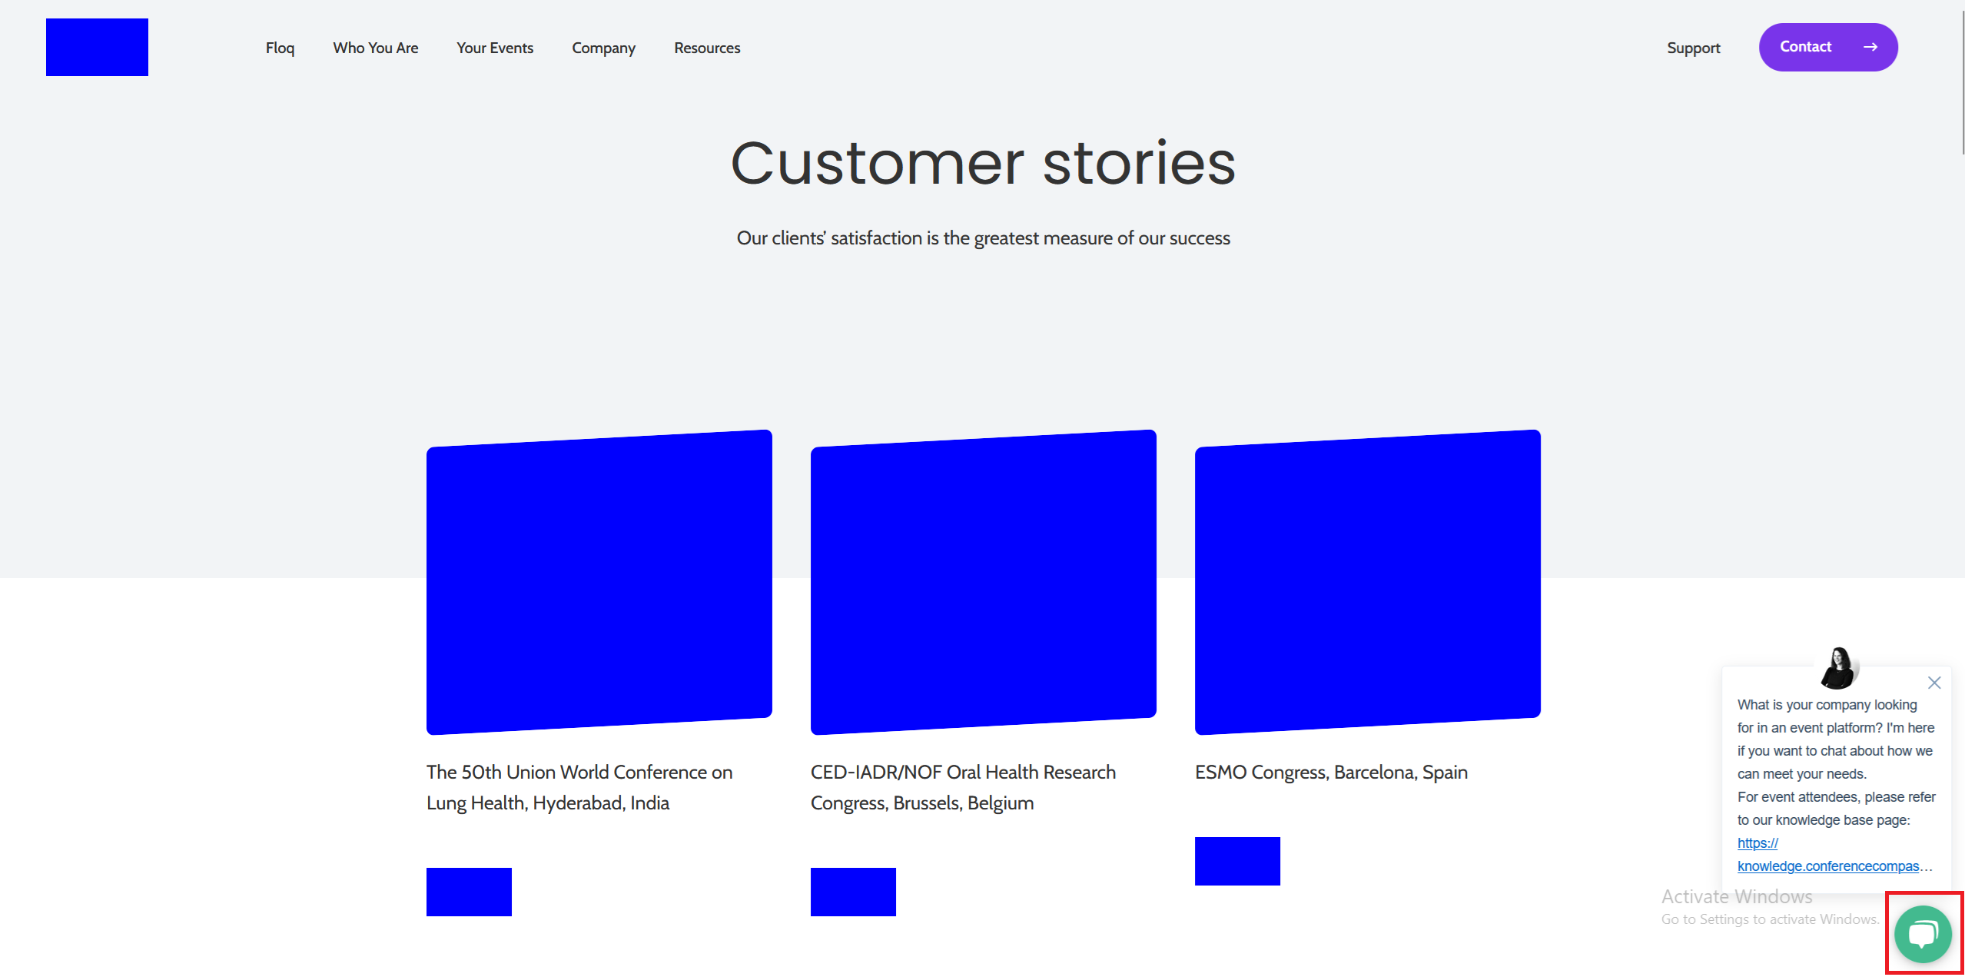Screen dimensions: 1965x977
Task: Expand the Resources menu
Action: [707, 48]
